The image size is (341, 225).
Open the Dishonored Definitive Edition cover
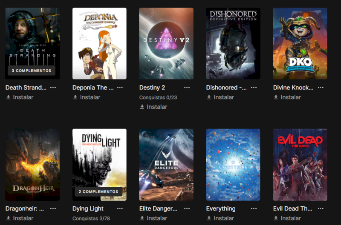233,43
